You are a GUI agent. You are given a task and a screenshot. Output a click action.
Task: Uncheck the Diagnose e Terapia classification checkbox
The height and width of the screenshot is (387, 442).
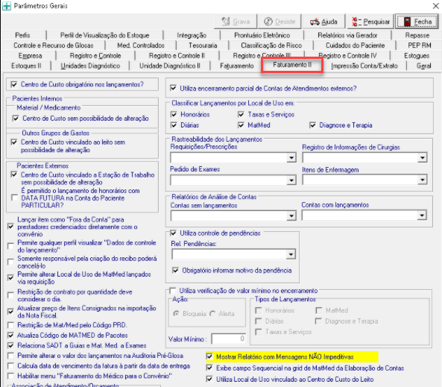pos(312,125)
